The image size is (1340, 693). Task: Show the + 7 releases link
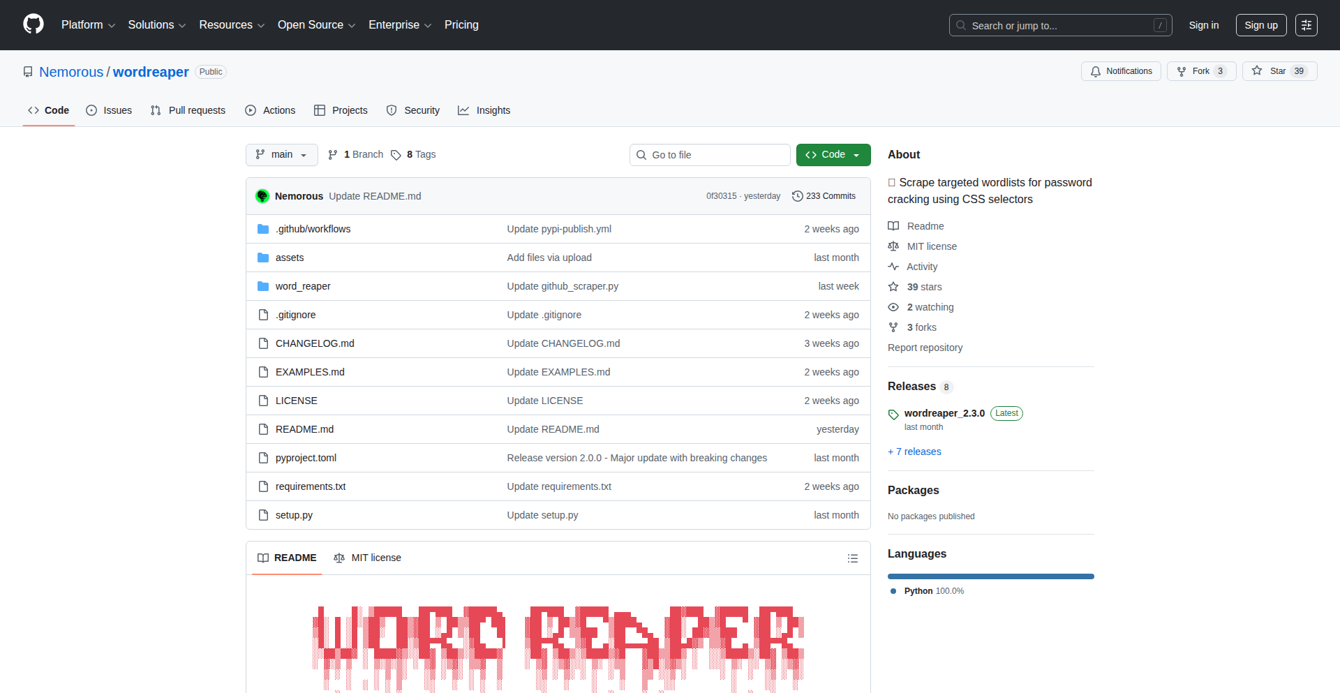pos(914,452)
